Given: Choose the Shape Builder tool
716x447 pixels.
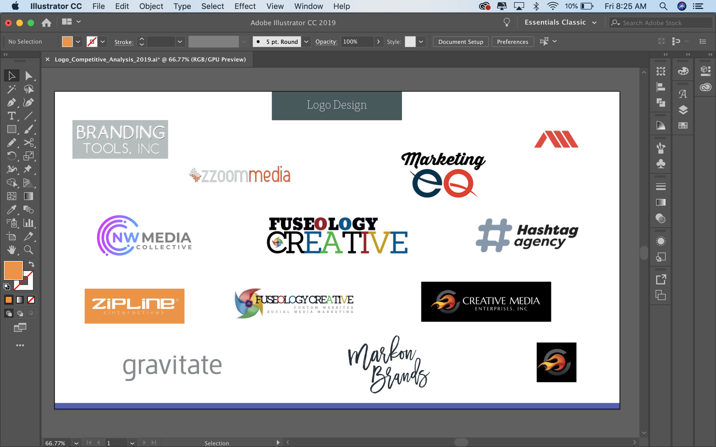Looking at the screenshot, I should pyautogui.click(x=12, y=183).
